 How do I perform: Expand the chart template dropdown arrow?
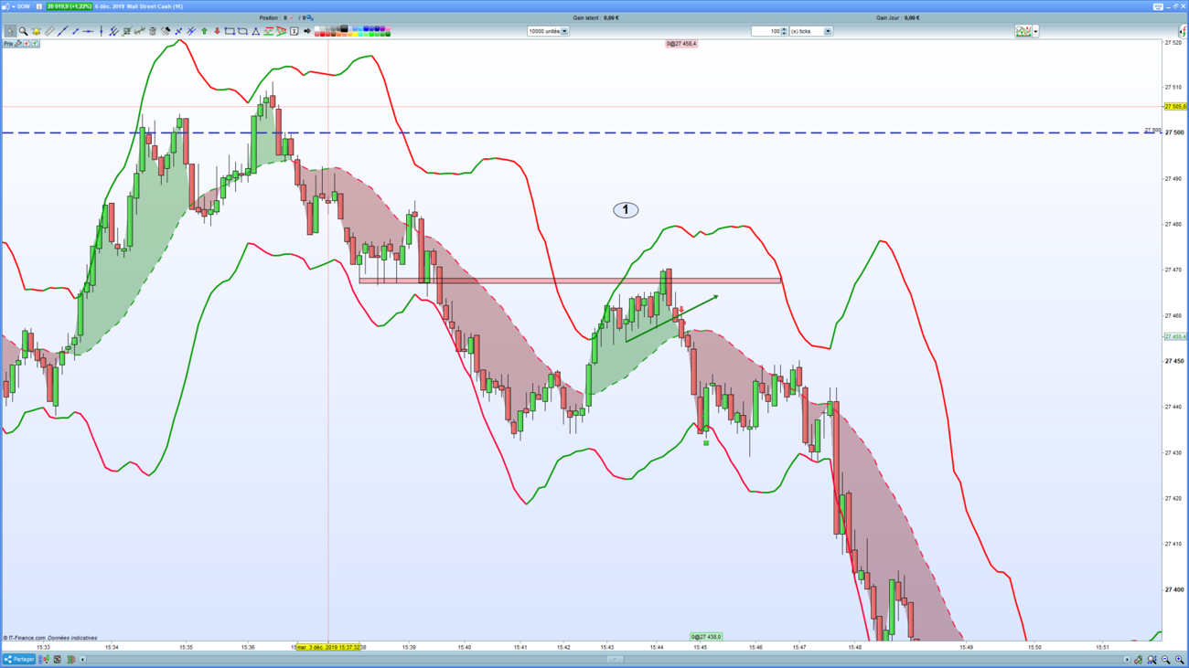1035,31
